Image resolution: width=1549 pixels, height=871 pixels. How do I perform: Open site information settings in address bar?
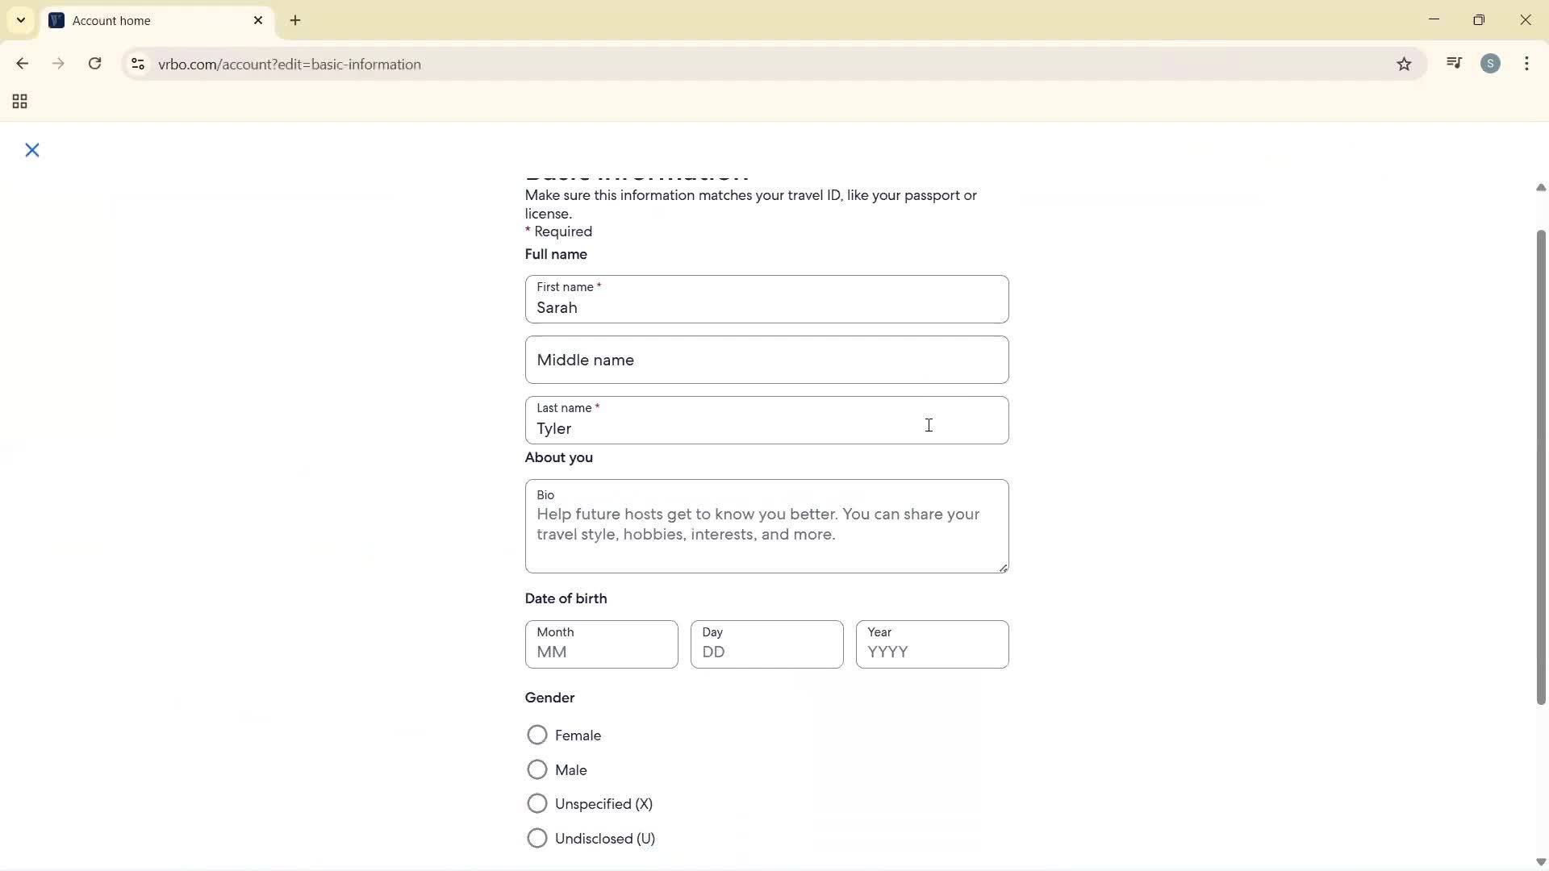[138, 64]
